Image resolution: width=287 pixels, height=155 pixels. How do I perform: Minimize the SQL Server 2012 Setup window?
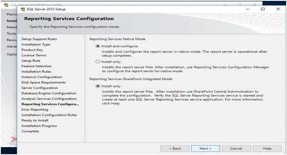click(x=248, y=9)
